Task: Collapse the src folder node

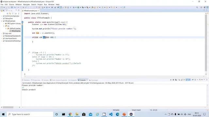Action: click(x=4, y=26)
